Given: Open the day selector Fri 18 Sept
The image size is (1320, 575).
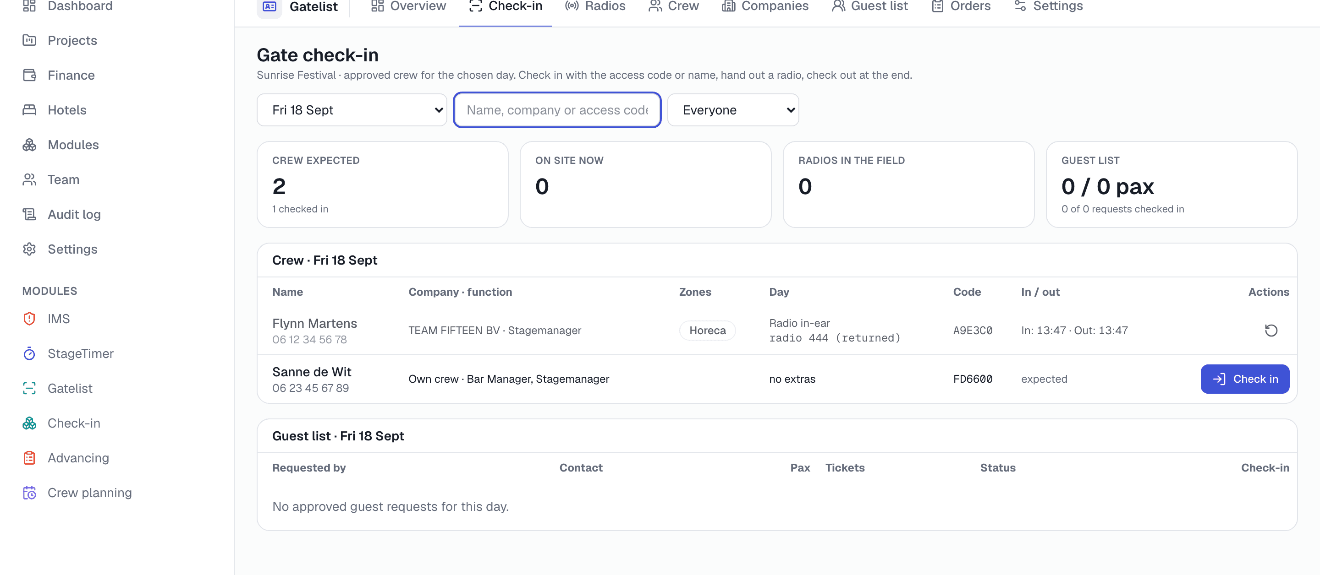Looking at the screenshot, I should pos(352,109).
